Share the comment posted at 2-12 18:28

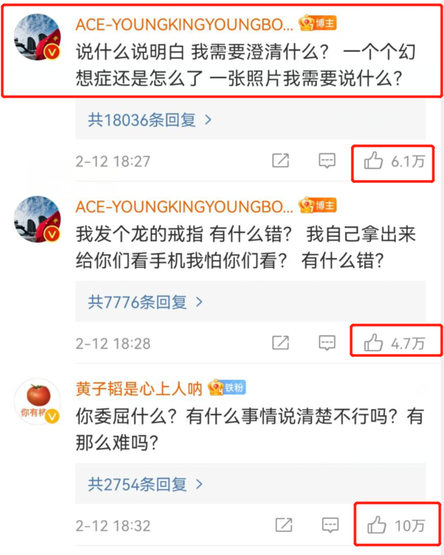pyautogui.click(x=280, y=343)
